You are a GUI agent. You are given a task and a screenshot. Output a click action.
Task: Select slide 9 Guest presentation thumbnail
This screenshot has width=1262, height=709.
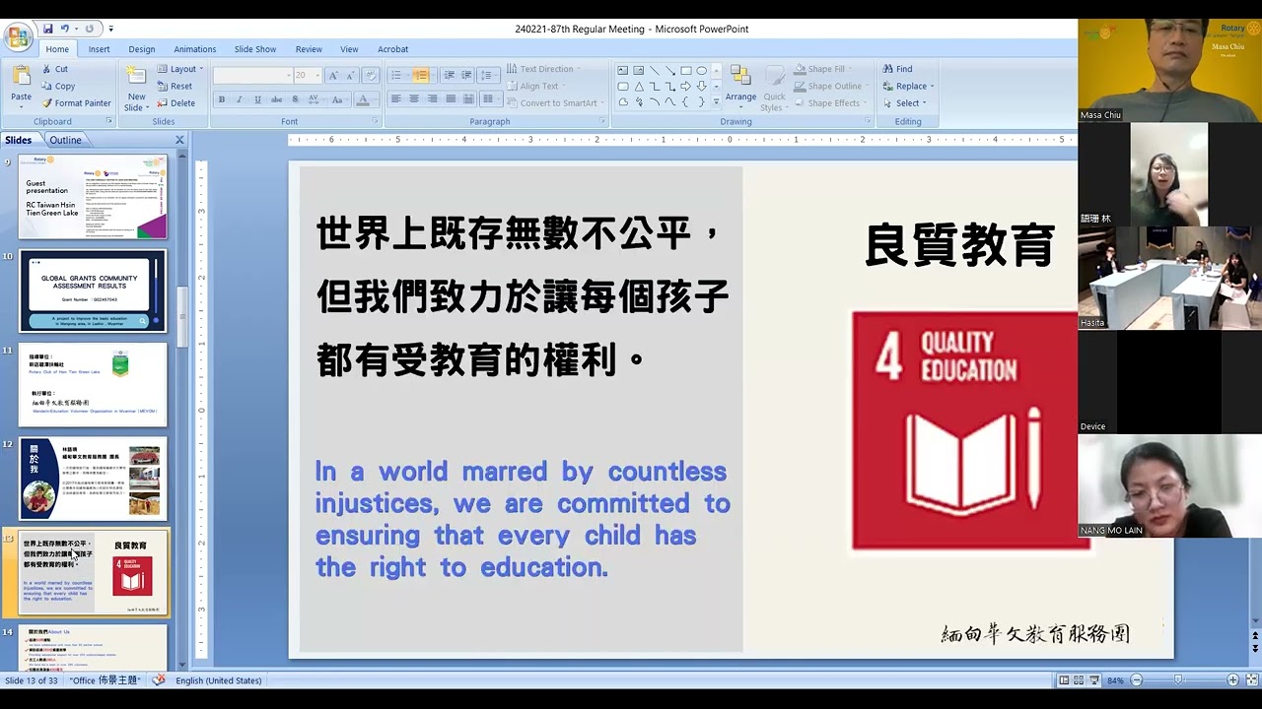[x=93, y=197]
